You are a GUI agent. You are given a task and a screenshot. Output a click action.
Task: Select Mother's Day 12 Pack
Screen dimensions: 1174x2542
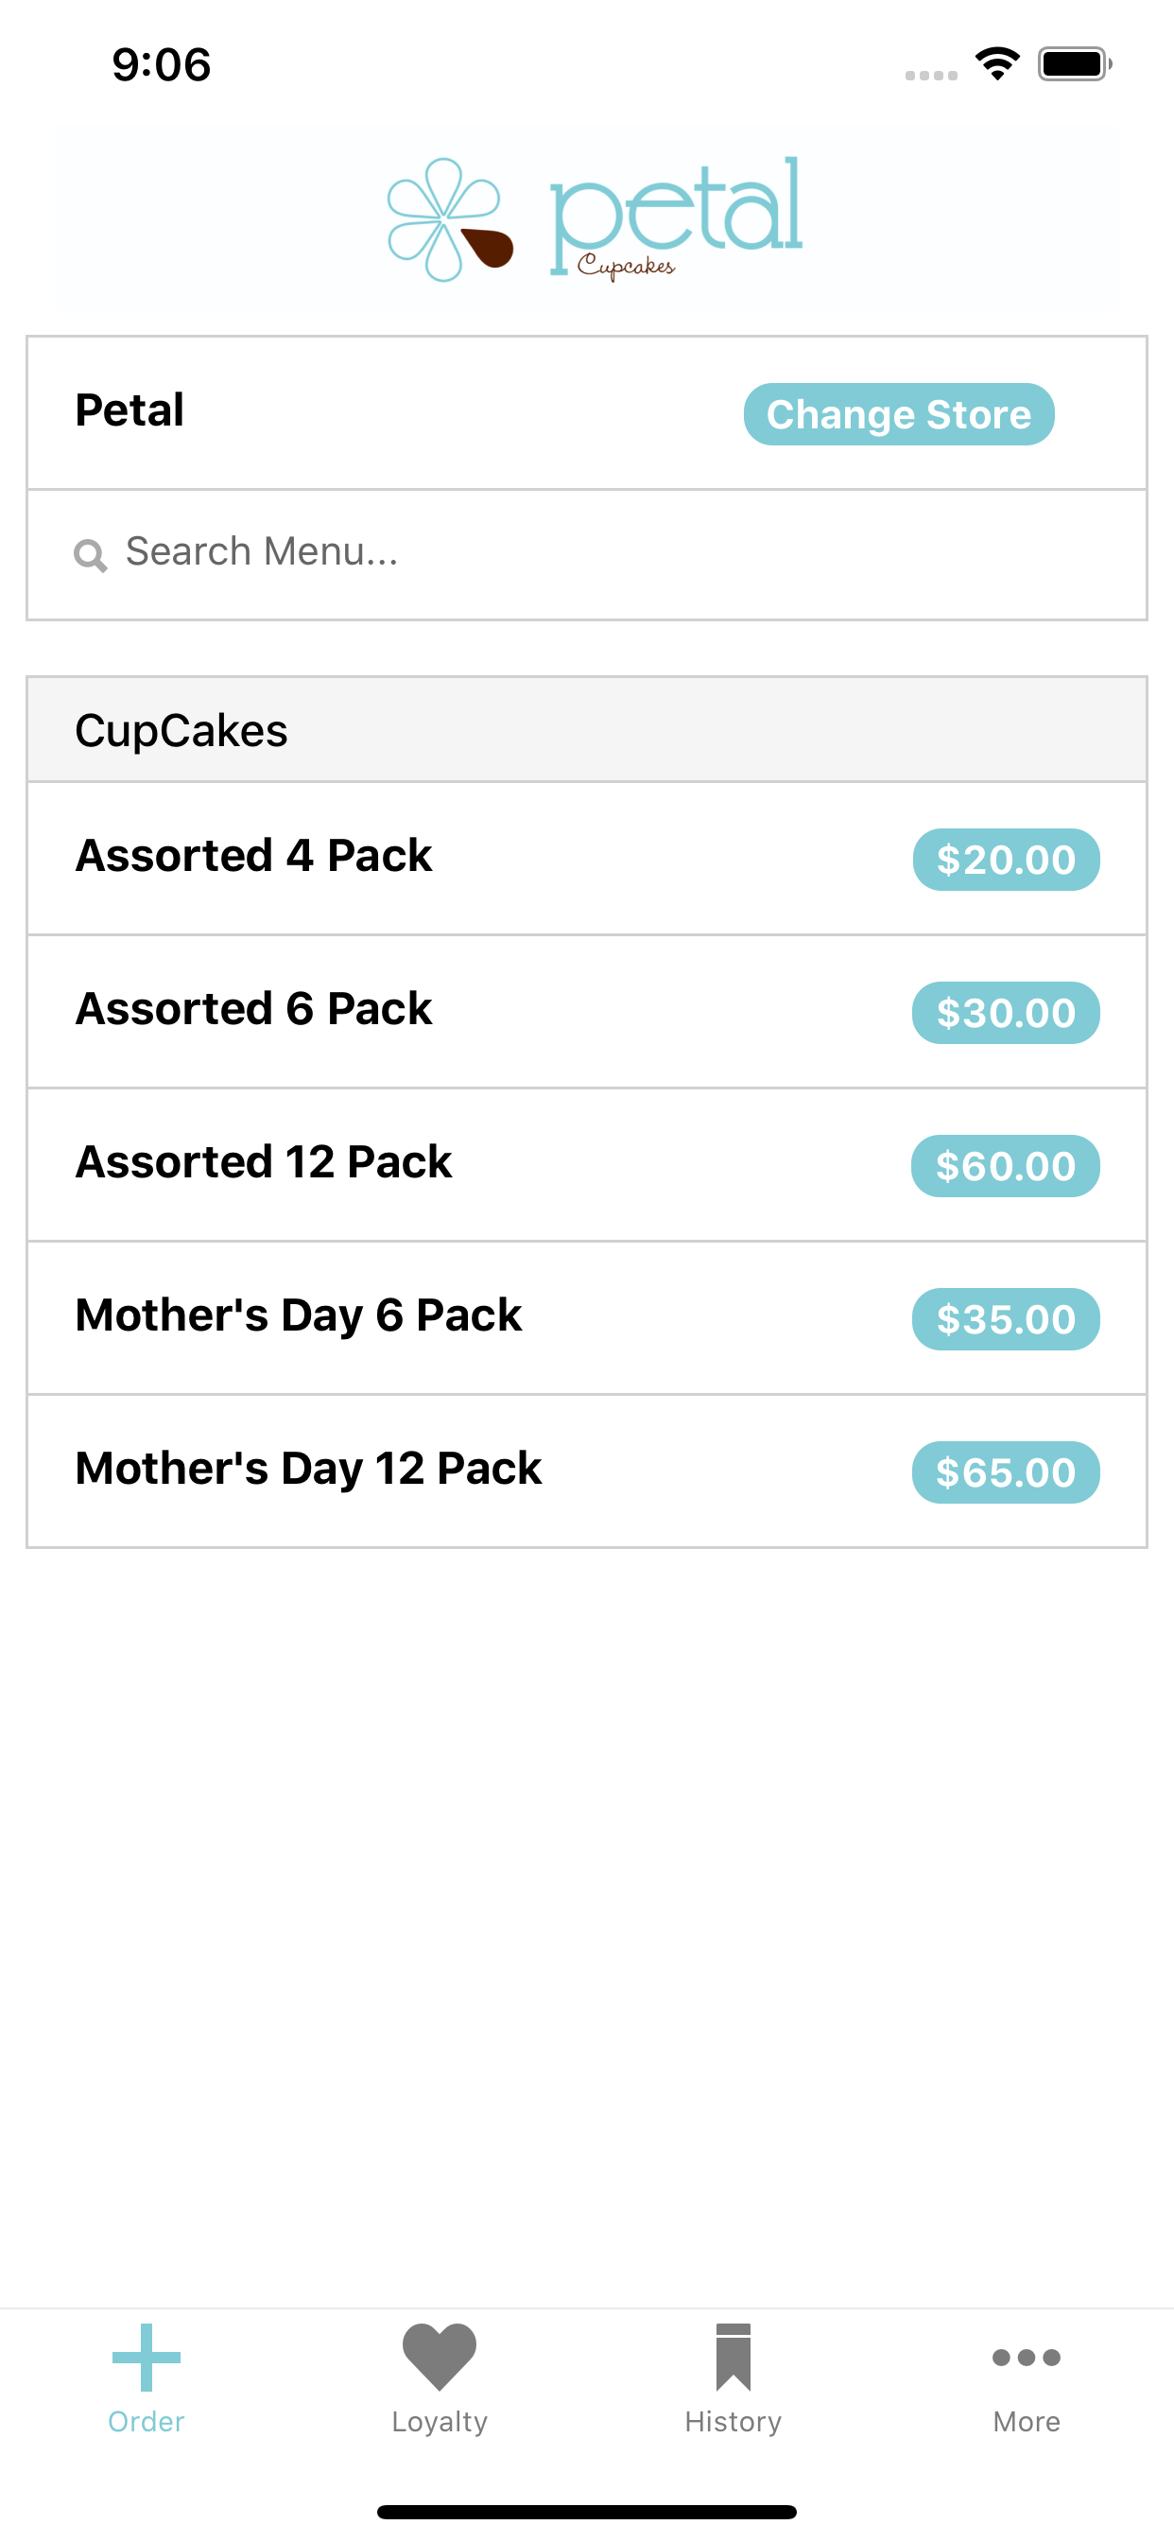point(587,1471)
